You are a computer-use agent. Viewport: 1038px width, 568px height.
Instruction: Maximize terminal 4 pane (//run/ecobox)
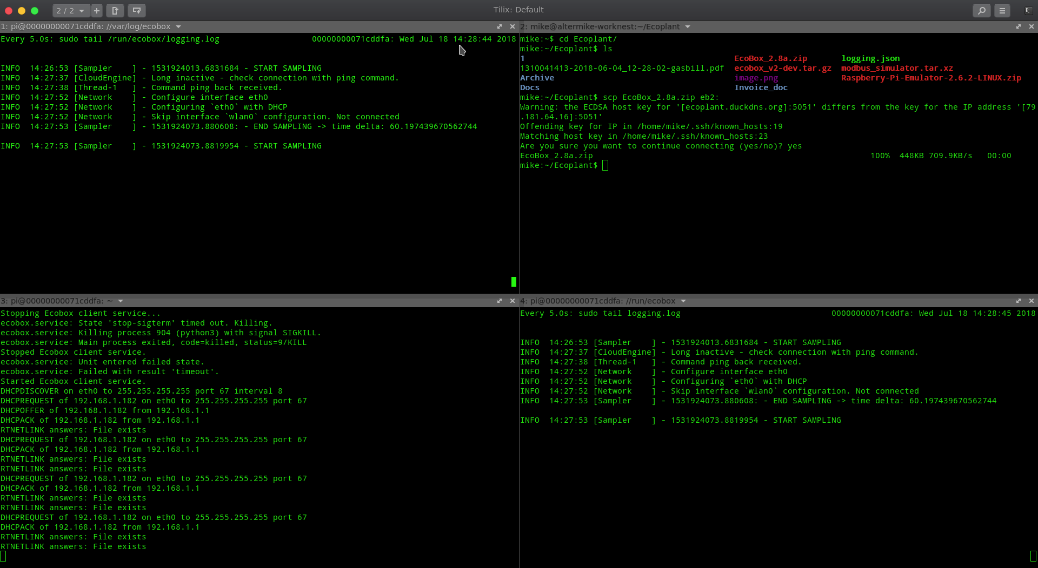point(1019,301)
